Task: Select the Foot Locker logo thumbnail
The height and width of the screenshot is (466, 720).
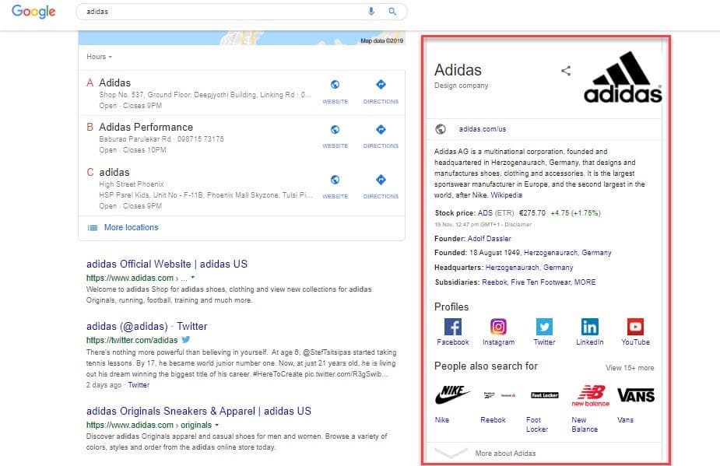Action: [x=545, y=395]
